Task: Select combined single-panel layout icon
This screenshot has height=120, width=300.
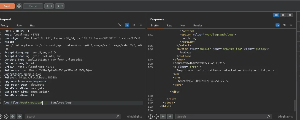Action: pyautogui.click(x=290, y=15)
